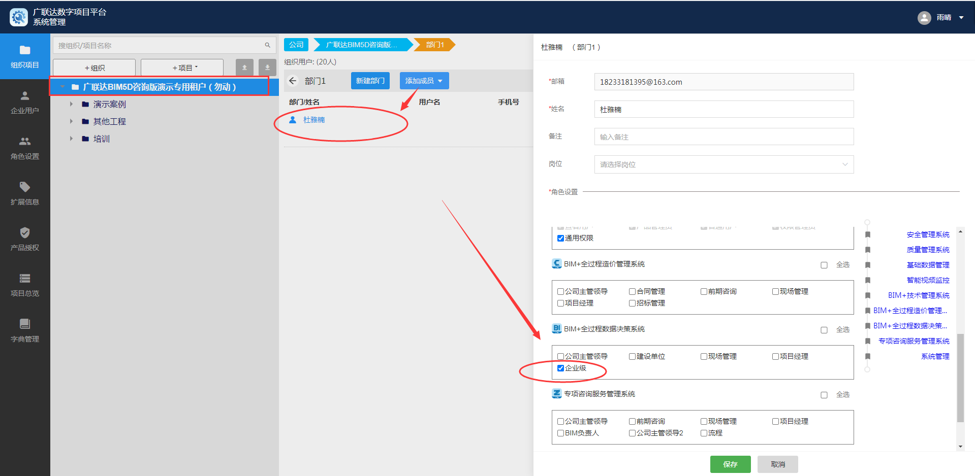975x476 pixels.
Task: Check the 前期咨询 checkbox under 造价管理系统
Action: point(704,292)
